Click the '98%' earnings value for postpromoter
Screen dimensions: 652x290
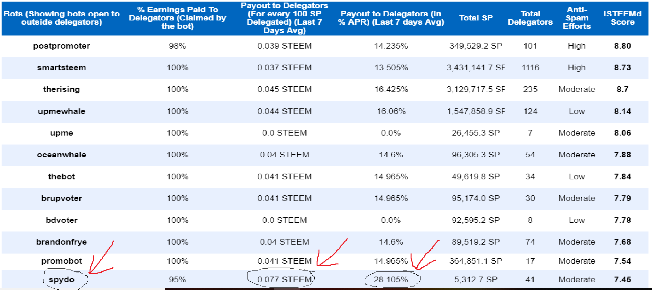177,46
